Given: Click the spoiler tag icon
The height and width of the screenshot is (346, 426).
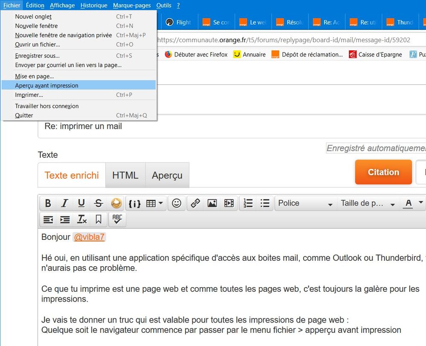Looking at the screenshot, I should [116, 204].
